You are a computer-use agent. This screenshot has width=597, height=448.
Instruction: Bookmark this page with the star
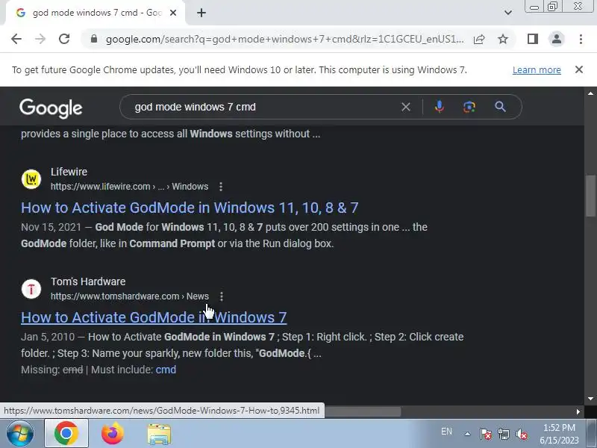[x=503, y=39]
